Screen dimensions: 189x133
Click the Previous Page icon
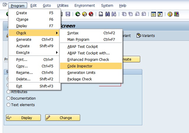click(130, 14)
